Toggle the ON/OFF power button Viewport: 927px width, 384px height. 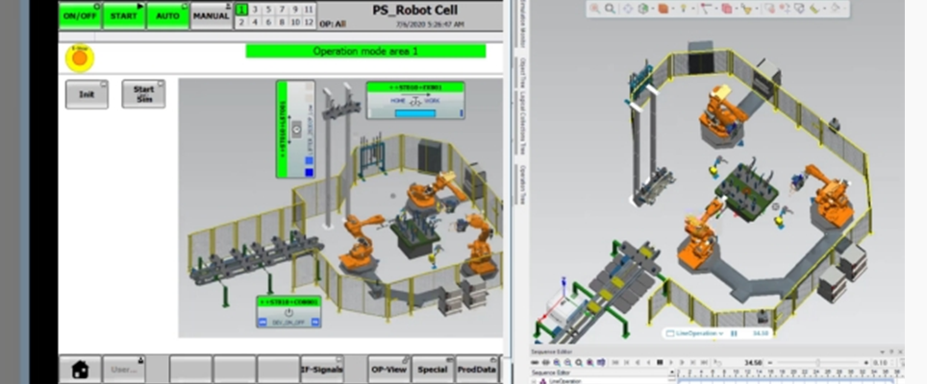(79, 15)
